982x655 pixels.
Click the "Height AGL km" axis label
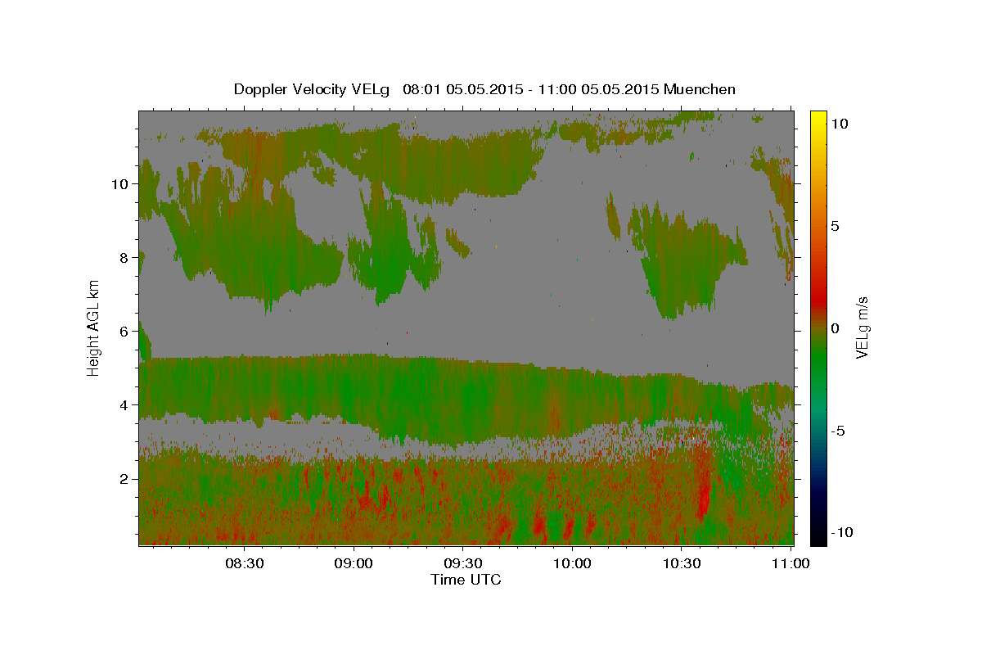click(x=94, y=327)
